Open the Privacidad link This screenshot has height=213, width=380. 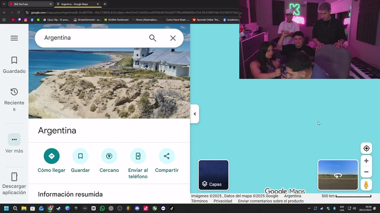[x=223, y=201]
